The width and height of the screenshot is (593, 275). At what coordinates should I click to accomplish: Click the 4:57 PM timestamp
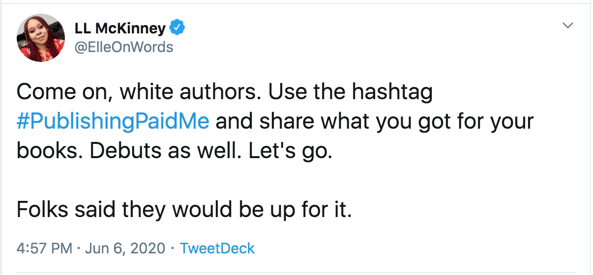[x=44, y=248]
